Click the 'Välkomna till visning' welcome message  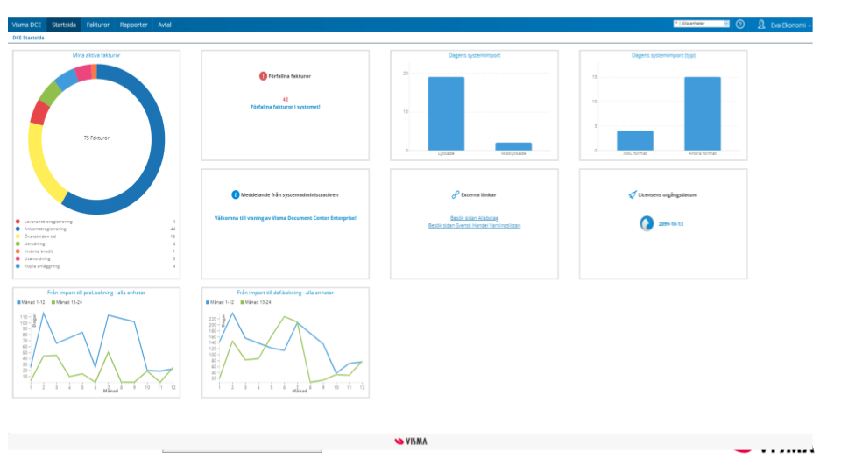[x=286, y=218]
